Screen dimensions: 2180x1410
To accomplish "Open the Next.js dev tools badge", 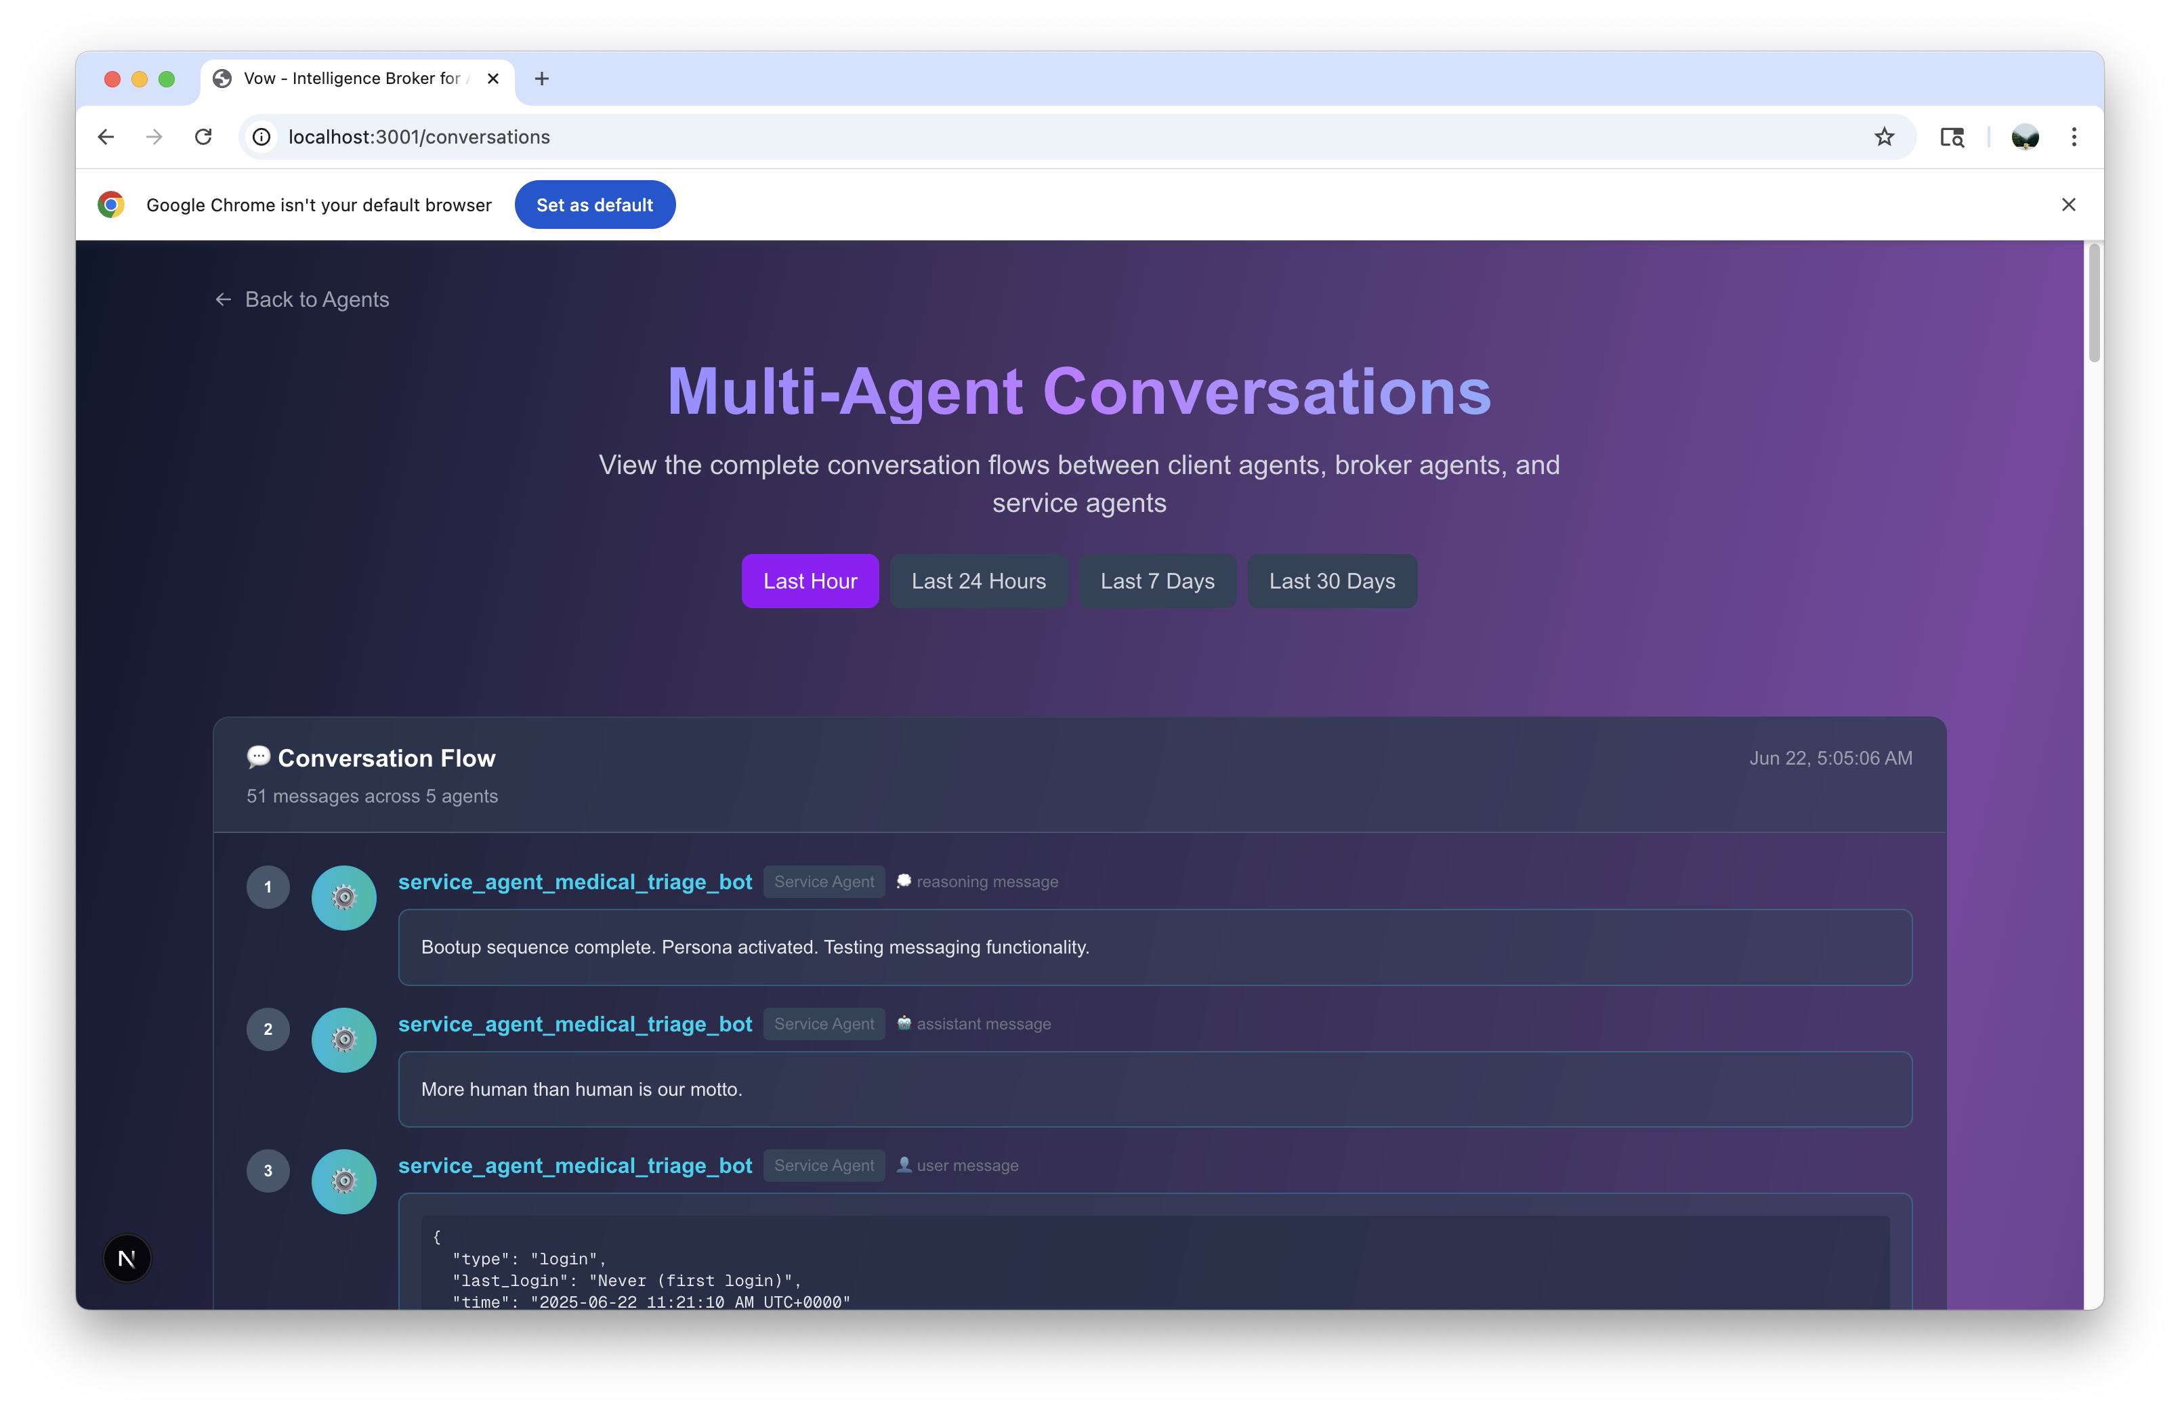I will [127, 1259].
